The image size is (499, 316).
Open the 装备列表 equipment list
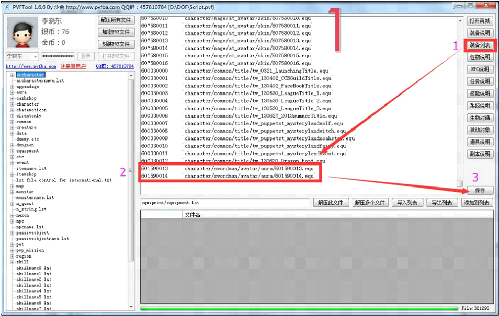click(x=479, y=45)
